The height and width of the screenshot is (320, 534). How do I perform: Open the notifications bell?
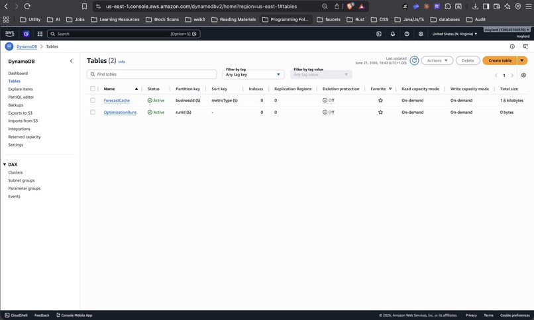coord(393,34)
